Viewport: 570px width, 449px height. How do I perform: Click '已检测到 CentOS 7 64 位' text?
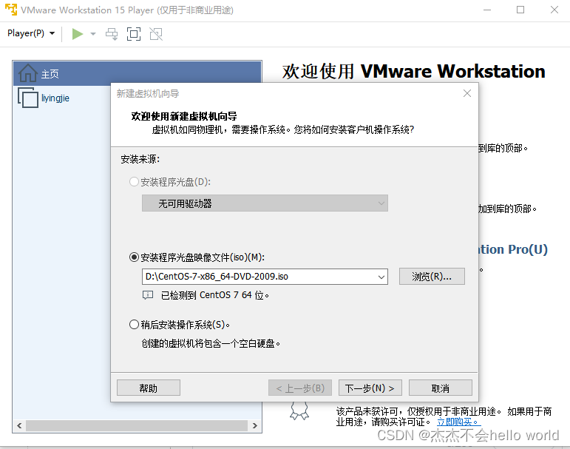point(215,295)
